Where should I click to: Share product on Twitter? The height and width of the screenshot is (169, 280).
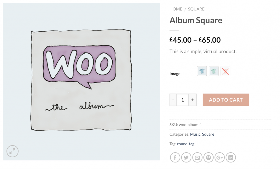coord(186,158)
